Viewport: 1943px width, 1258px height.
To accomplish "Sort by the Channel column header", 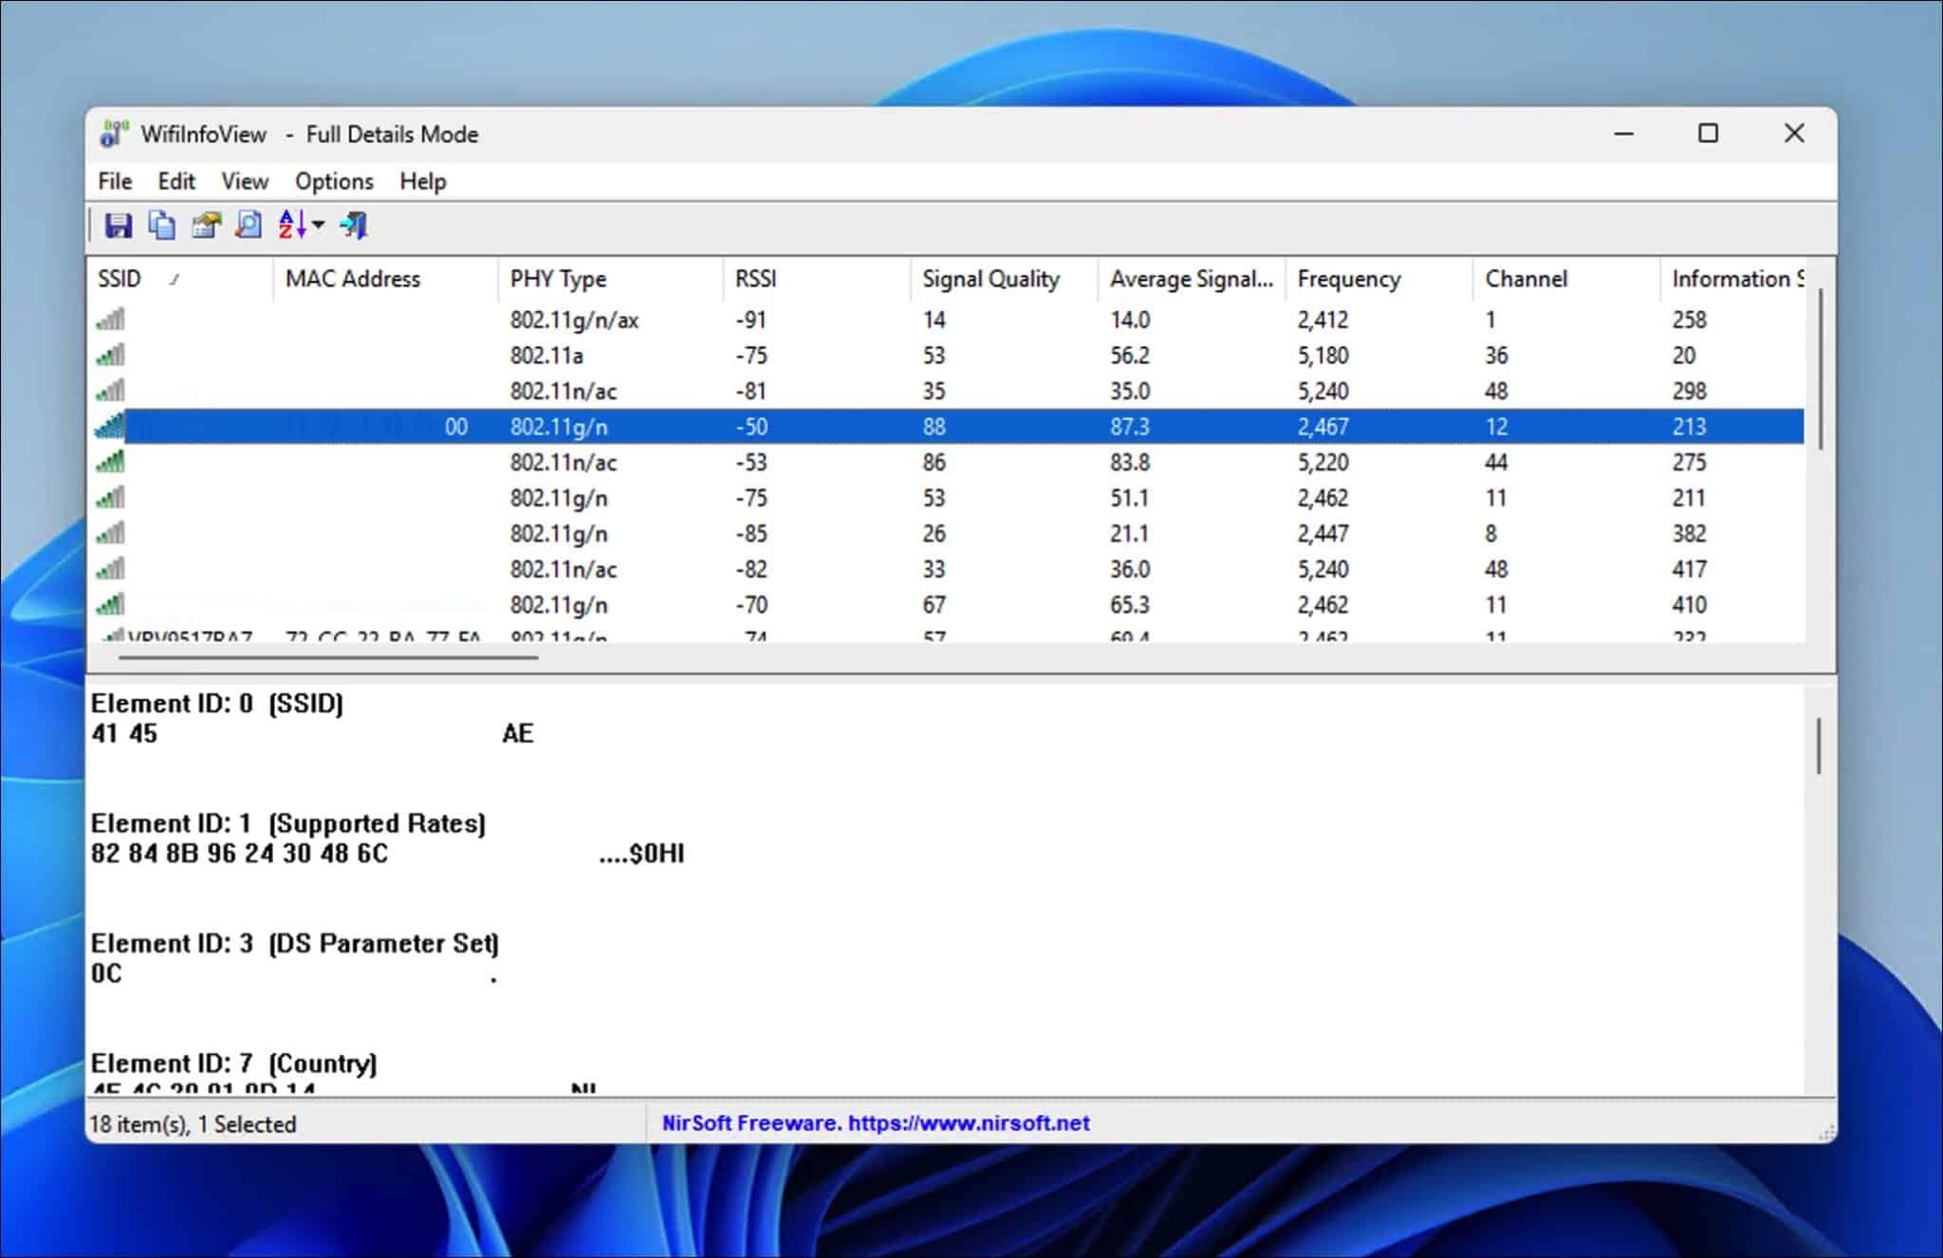I will (1523, 278).
